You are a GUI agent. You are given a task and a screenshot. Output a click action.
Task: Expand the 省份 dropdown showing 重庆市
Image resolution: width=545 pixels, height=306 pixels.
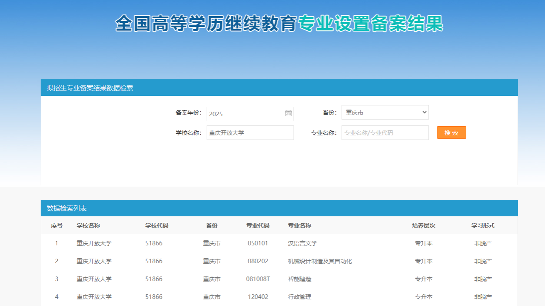pos(385,113)
